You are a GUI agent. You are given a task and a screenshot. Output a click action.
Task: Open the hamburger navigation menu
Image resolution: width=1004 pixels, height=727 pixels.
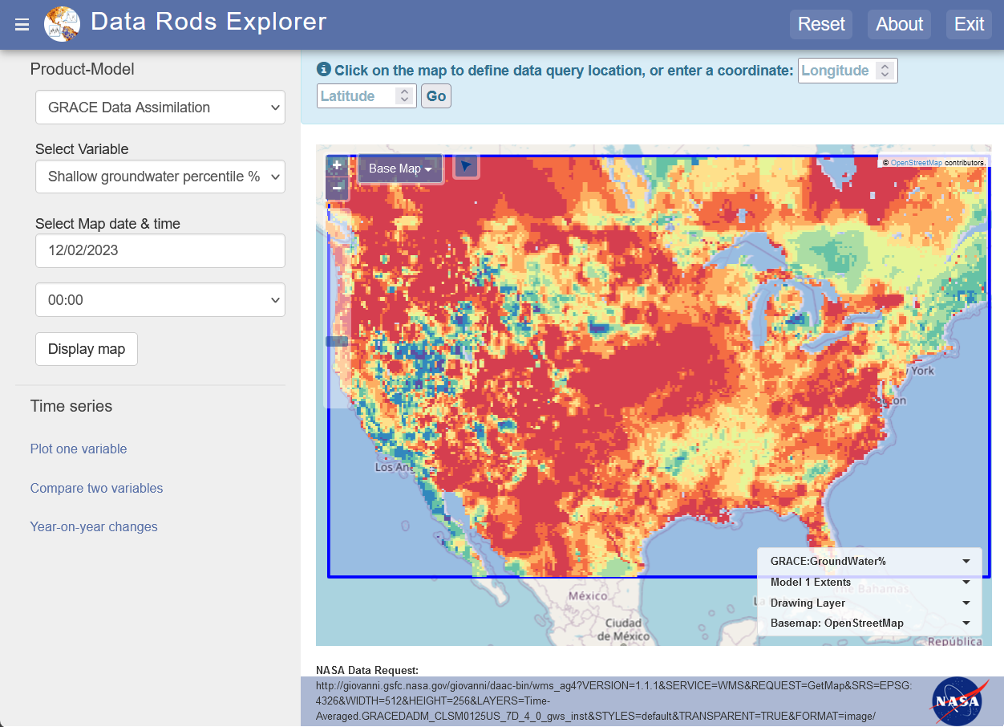22,24
